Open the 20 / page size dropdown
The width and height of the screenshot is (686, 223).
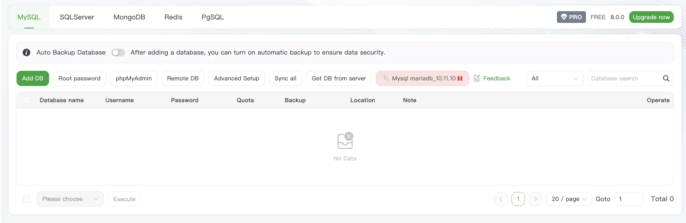(569, 199)
